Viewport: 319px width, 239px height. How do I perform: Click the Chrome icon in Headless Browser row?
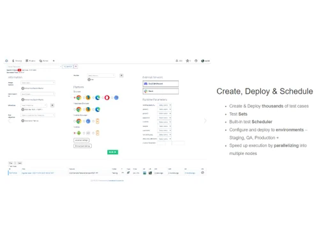coord(78,110)
